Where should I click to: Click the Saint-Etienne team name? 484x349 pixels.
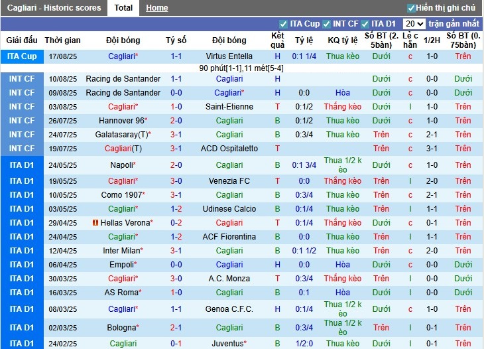[229, 107]
